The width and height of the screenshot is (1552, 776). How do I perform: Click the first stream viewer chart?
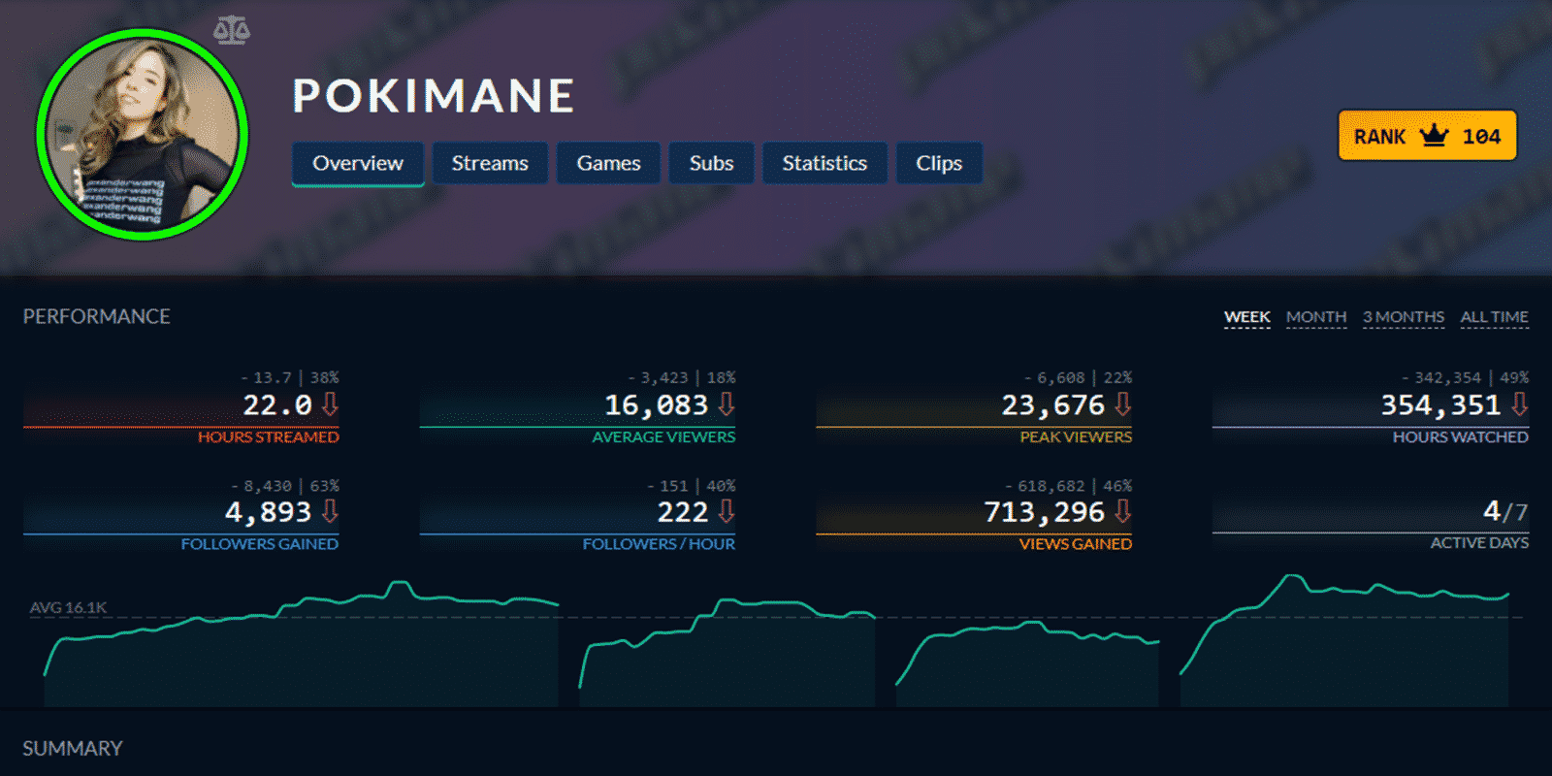pos(302,643)
